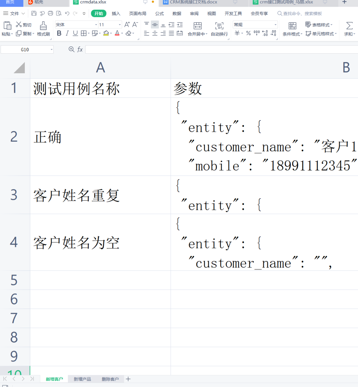Switch to the 公式 (Formulas) tab
Screen dimensions: 358x387
159,14
